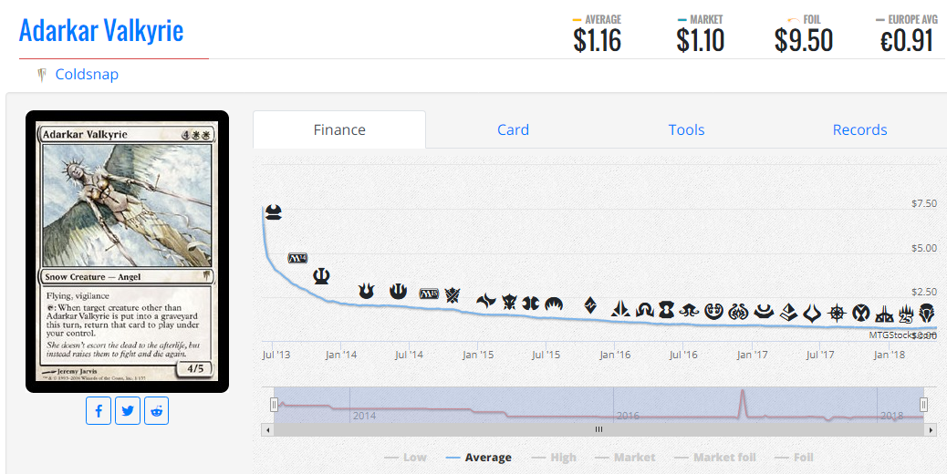Switch to the Finance tab
The height and width of the screenshot is (474, 947).
tap(339, 129)
